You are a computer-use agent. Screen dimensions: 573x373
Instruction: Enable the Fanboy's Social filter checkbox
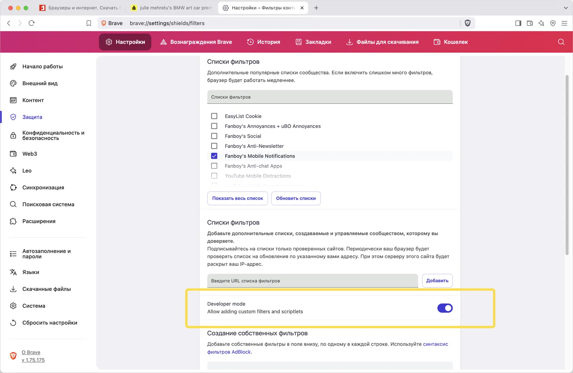[214, 136]
